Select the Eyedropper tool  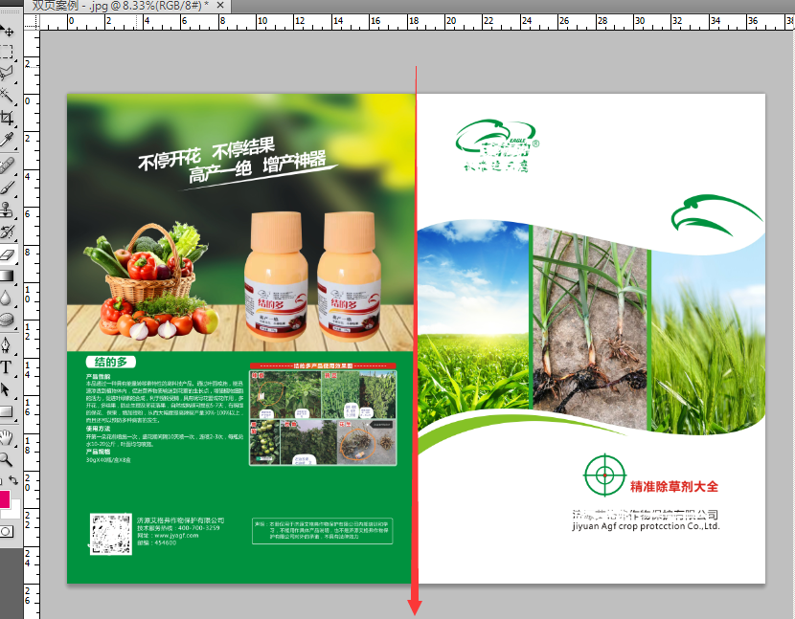[7, 140]
